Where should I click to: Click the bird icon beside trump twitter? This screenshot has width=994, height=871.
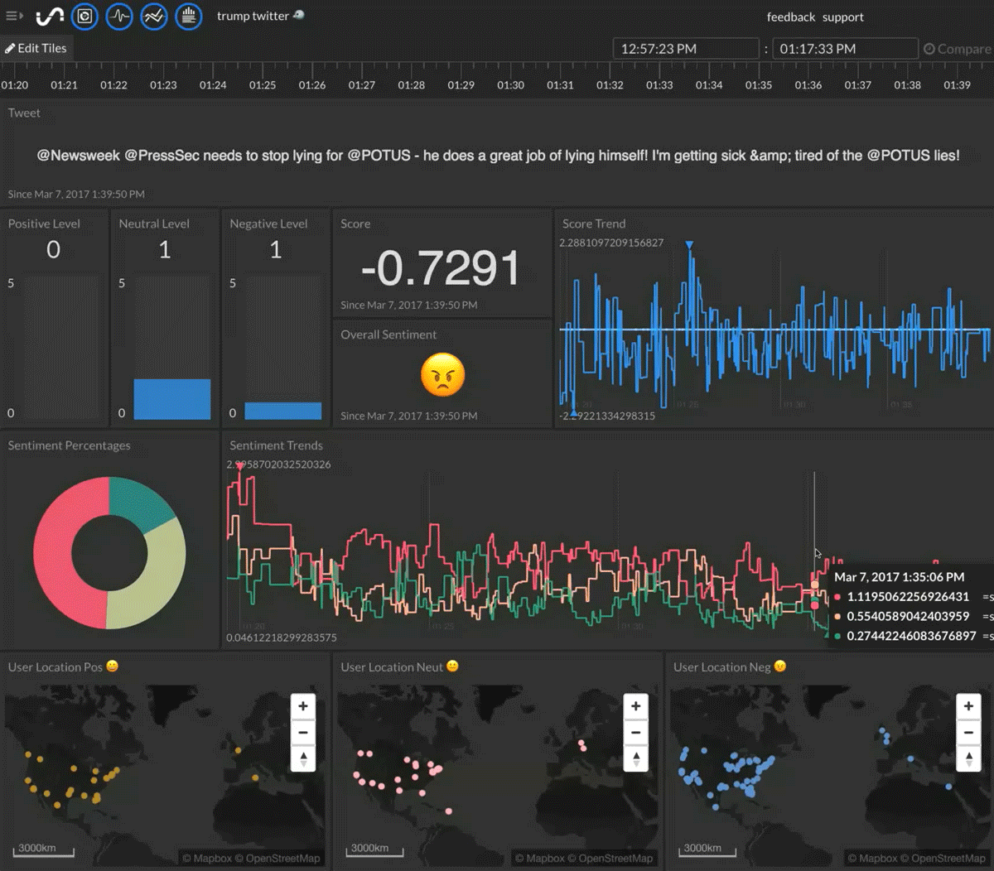click(299, 15)
